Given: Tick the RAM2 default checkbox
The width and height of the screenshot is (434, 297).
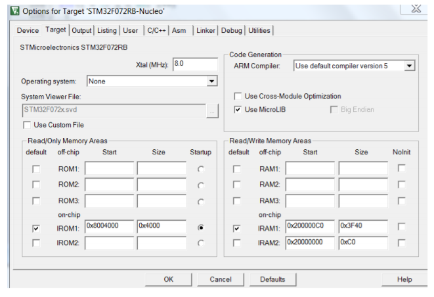Looking at the screenshot, I should [x=236, y=185].
